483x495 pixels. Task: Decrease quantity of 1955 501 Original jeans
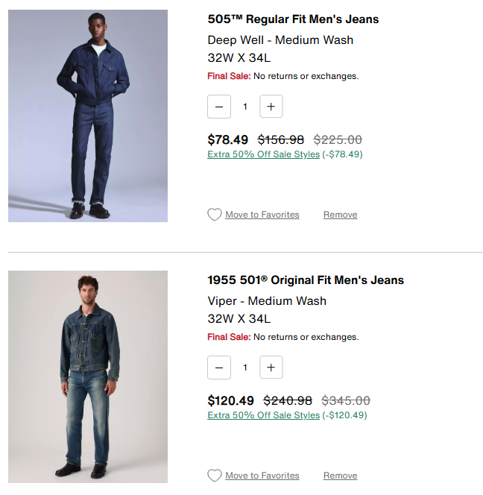[x=219, y=368]
